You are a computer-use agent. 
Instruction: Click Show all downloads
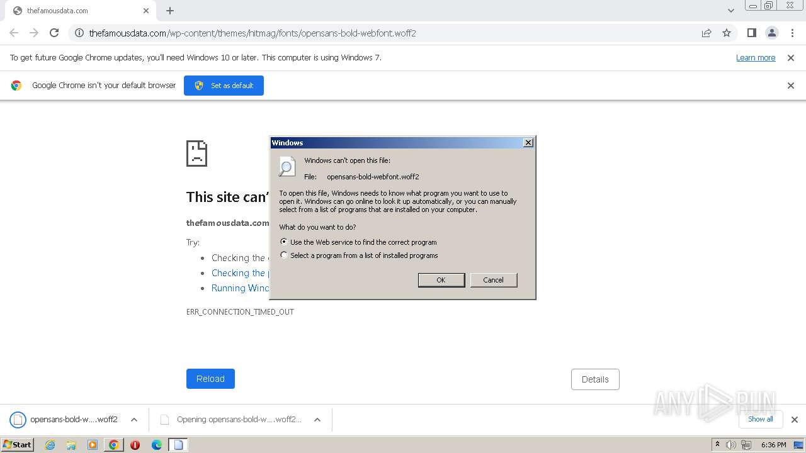coord(761,419)
